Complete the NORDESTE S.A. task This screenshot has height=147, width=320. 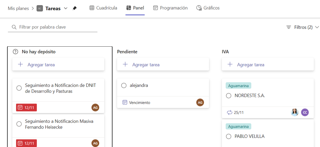point(229,96)
